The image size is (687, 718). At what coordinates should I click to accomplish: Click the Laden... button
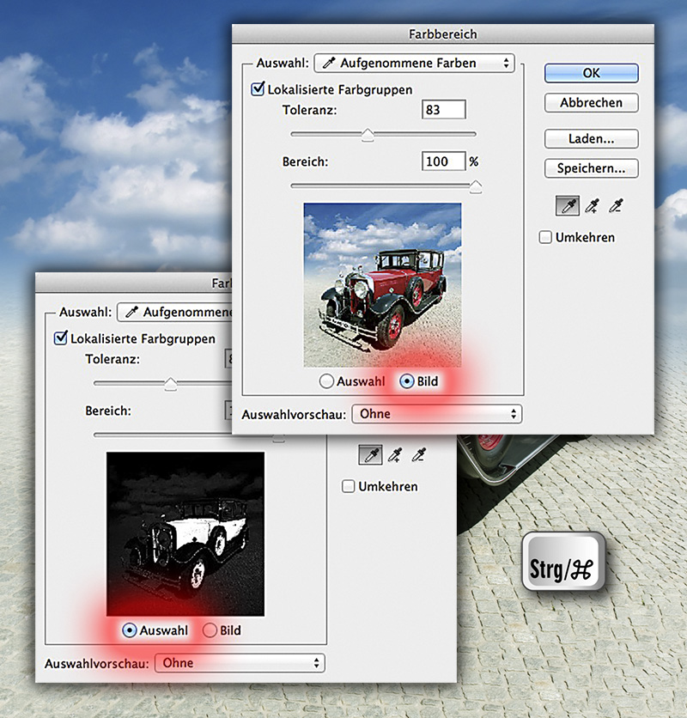pos(592,139)
